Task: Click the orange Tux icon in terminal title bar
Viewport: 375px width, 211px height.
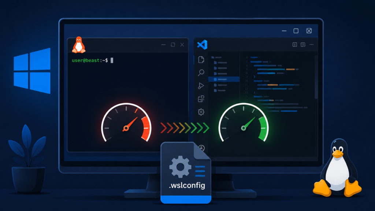Action: [79, 45]
